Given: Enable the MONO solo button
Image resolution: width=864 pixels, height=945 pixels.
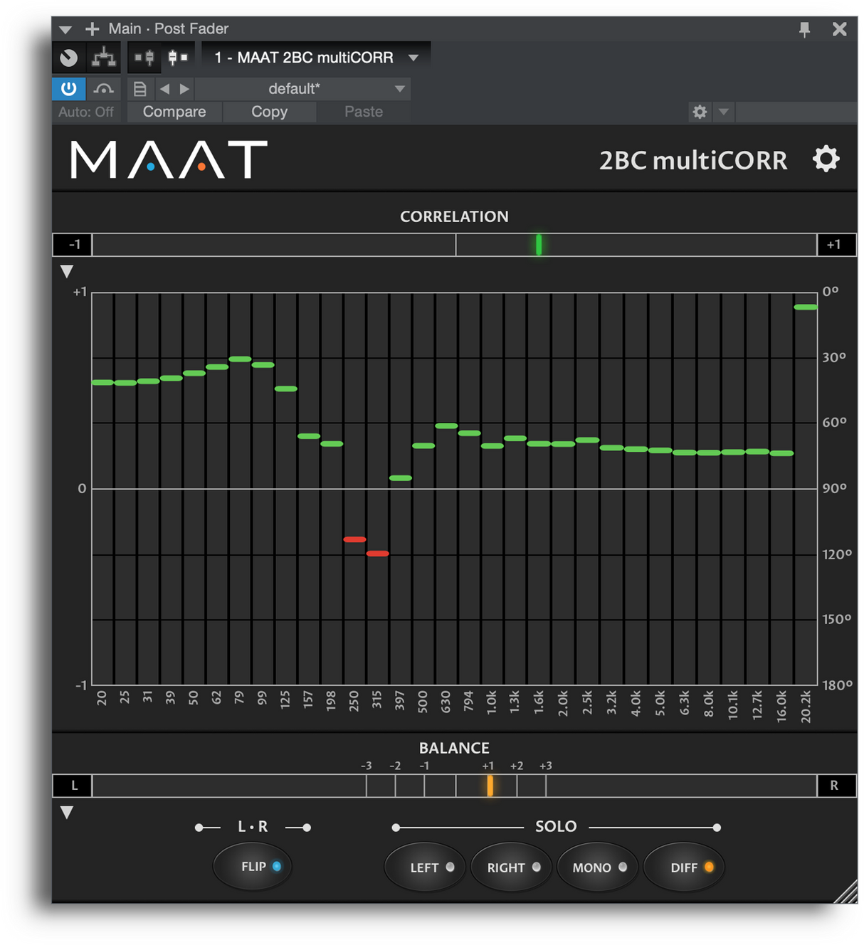Looking at the screenshot, I should (x=597, y=867).
